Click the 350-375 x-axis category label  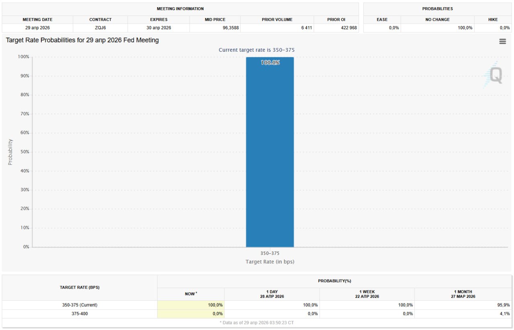pyautogui.click(x=270, y=253)
